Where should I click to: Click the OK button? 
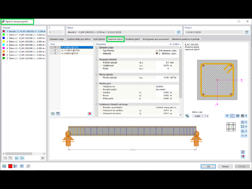coord(208,166)
